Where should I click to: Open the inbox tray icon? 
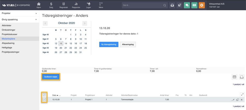172,5
